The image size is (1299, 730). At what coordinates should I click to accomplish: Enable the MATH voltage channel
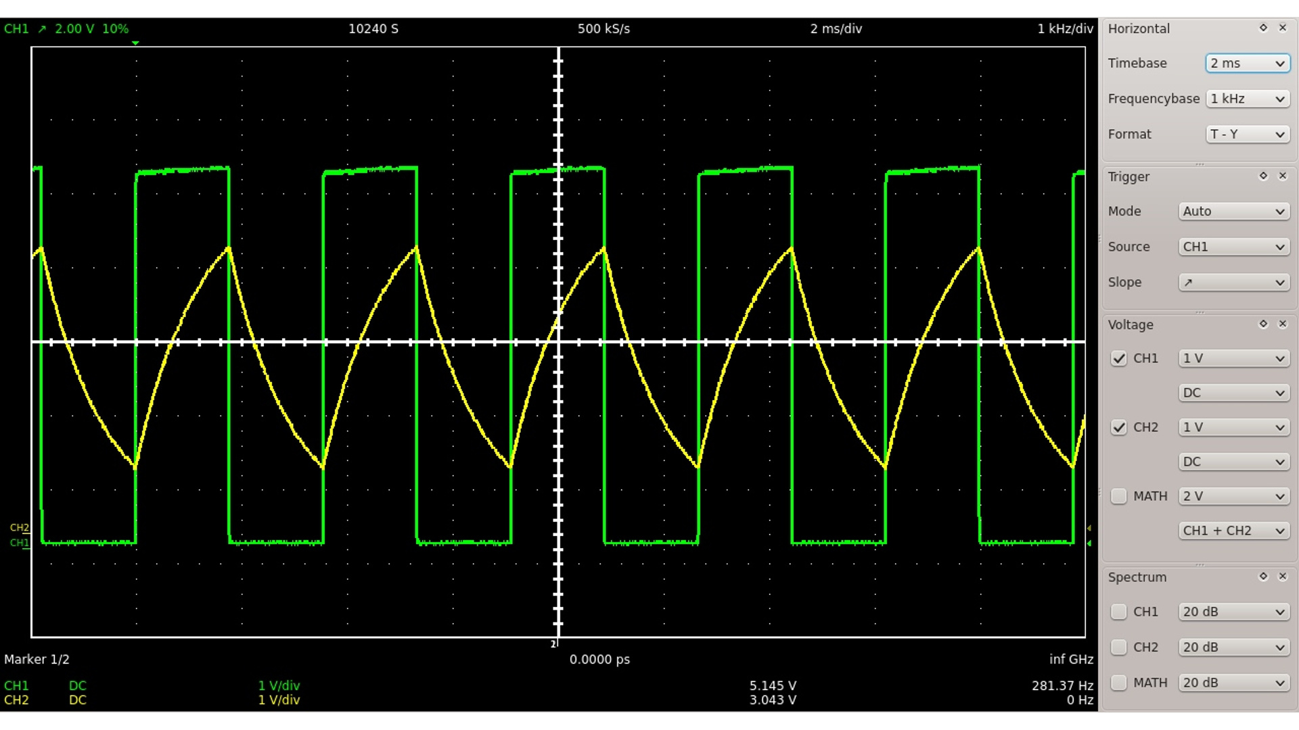[x=1119, y=496]
